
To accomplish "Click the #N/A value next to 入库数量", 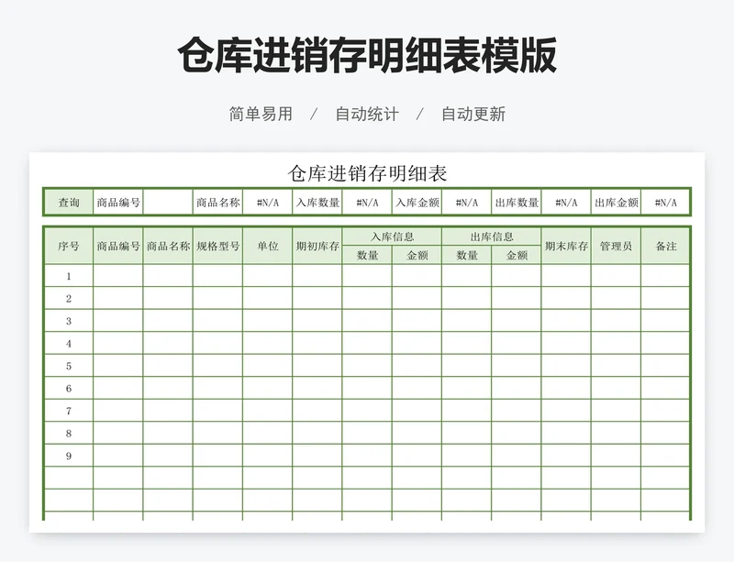I will 367,202.
